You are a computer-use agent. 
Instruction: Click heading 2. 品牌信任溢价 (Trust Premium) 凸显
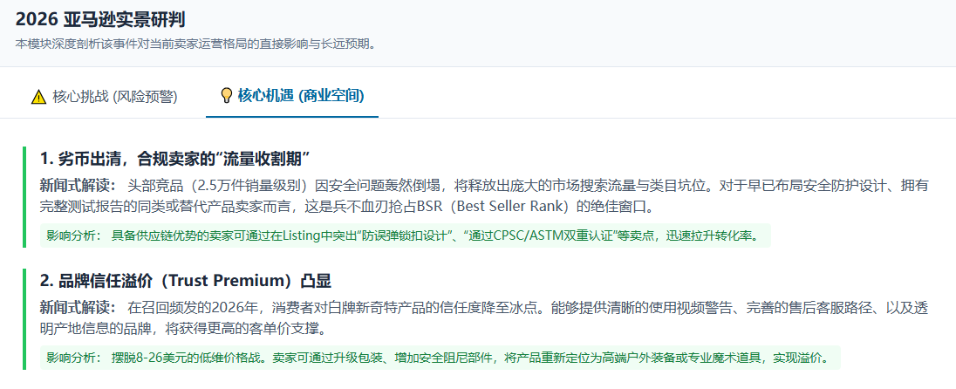point(186,281)
